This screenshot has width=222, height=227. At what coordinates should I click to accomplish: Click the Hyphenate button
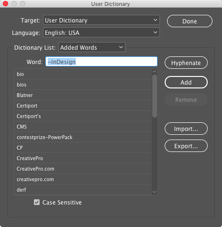click(x=186, y=63)
